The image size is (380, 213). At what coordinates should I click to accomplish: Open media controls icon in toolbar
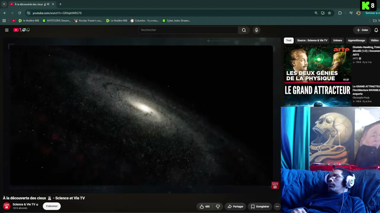pyautogui.click(x=351, y=13)
